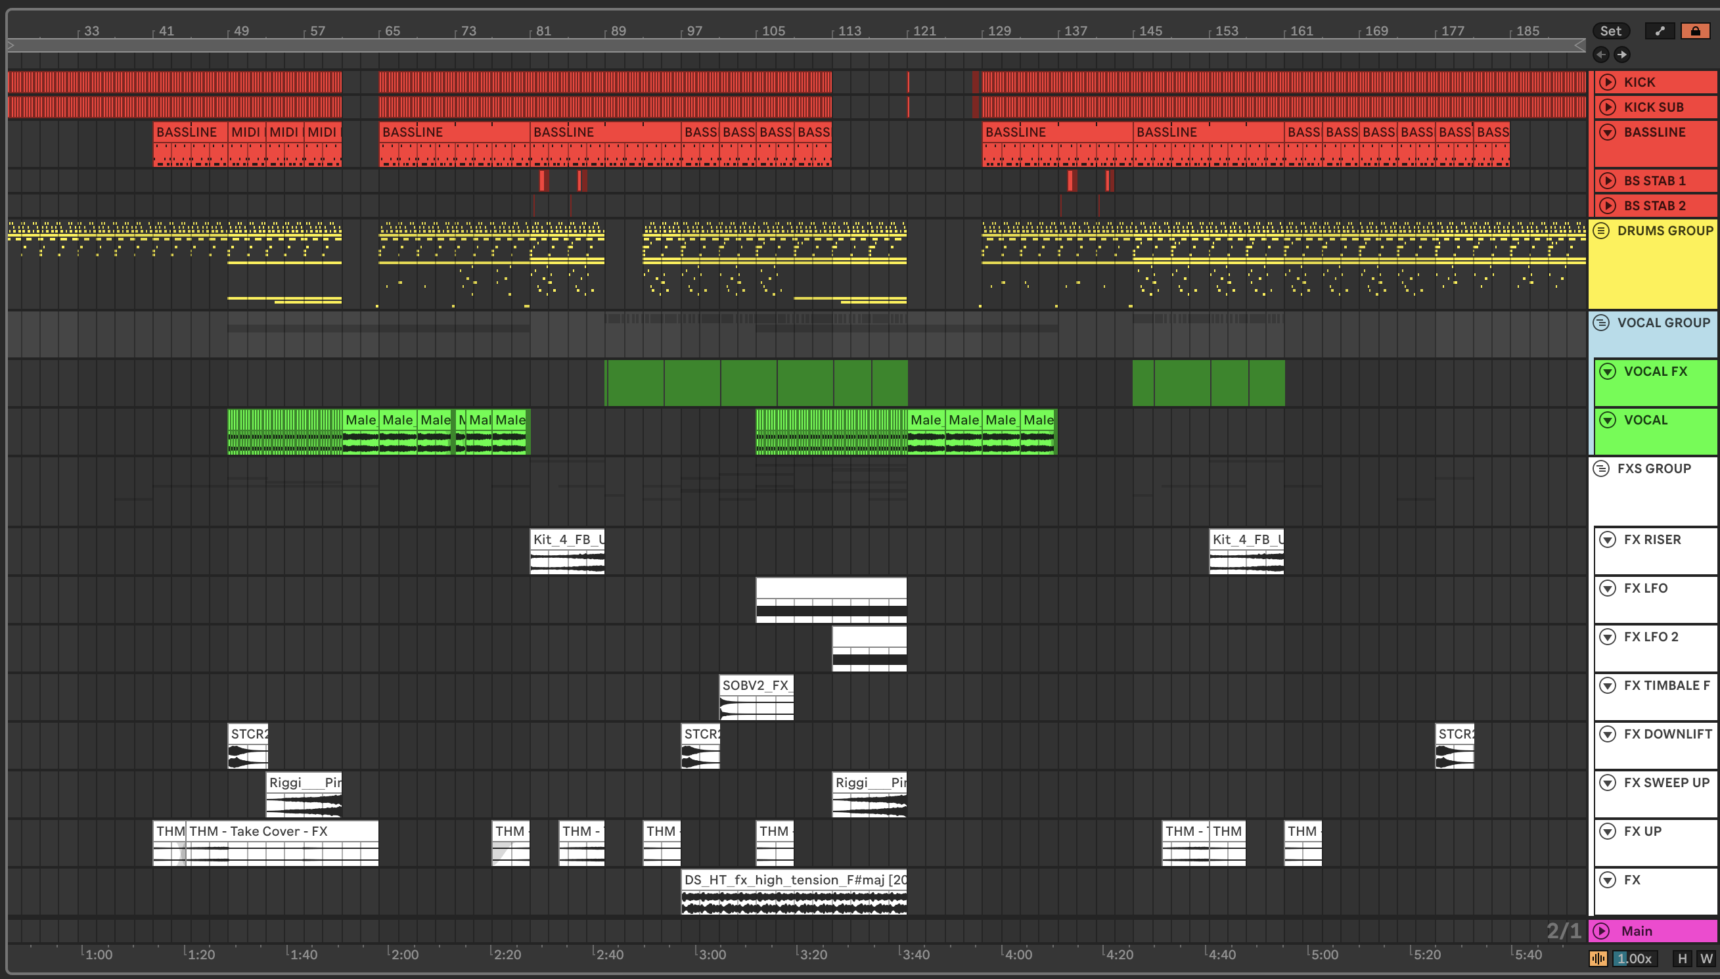Screen dimensions: 1720x979
Task: Click the VOCAL track fold icon
Action: (x=1608, y=421)
